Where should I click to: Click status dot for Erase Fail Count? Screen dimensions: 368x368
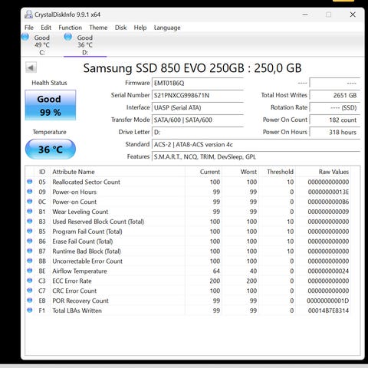coord(30,241)
